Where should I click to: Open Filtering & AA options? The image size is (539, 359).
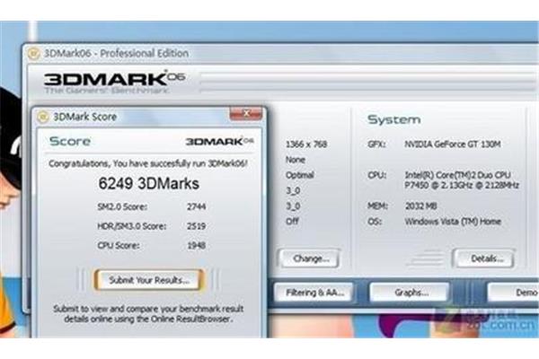(x=314, y=293)
